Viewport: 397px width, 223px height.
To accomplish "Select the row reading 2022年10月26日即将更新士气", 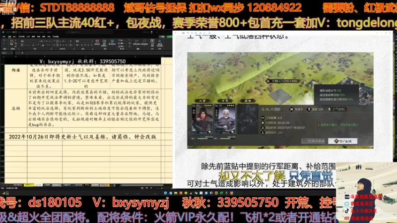I will 82,137.
